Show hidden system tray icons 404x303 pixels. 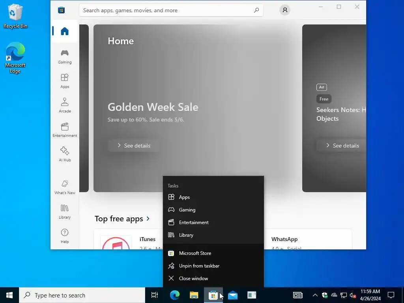click(315, 295)
